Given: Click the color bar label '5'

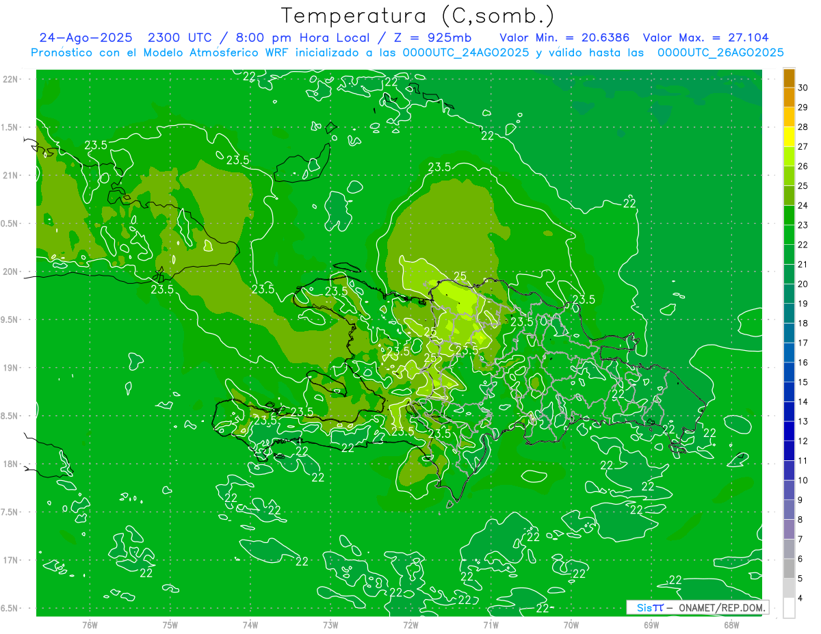Looking at the screenshot, I should 800,579.
